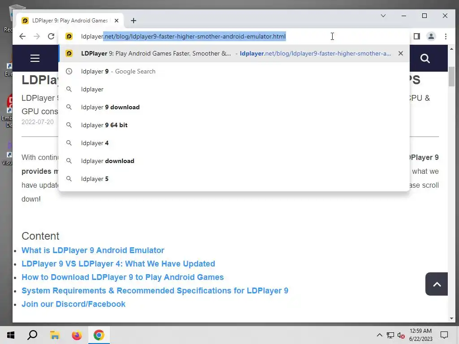The height and width of the screenshot is (344, 459).
Task: Go back to the previous page
Action: (x=22, y=36)
